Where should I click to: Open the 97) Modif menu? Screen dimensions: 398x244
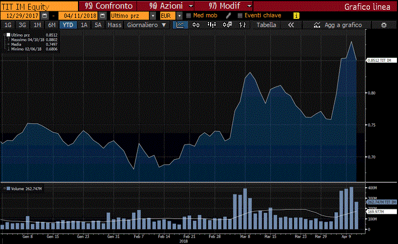224,6
